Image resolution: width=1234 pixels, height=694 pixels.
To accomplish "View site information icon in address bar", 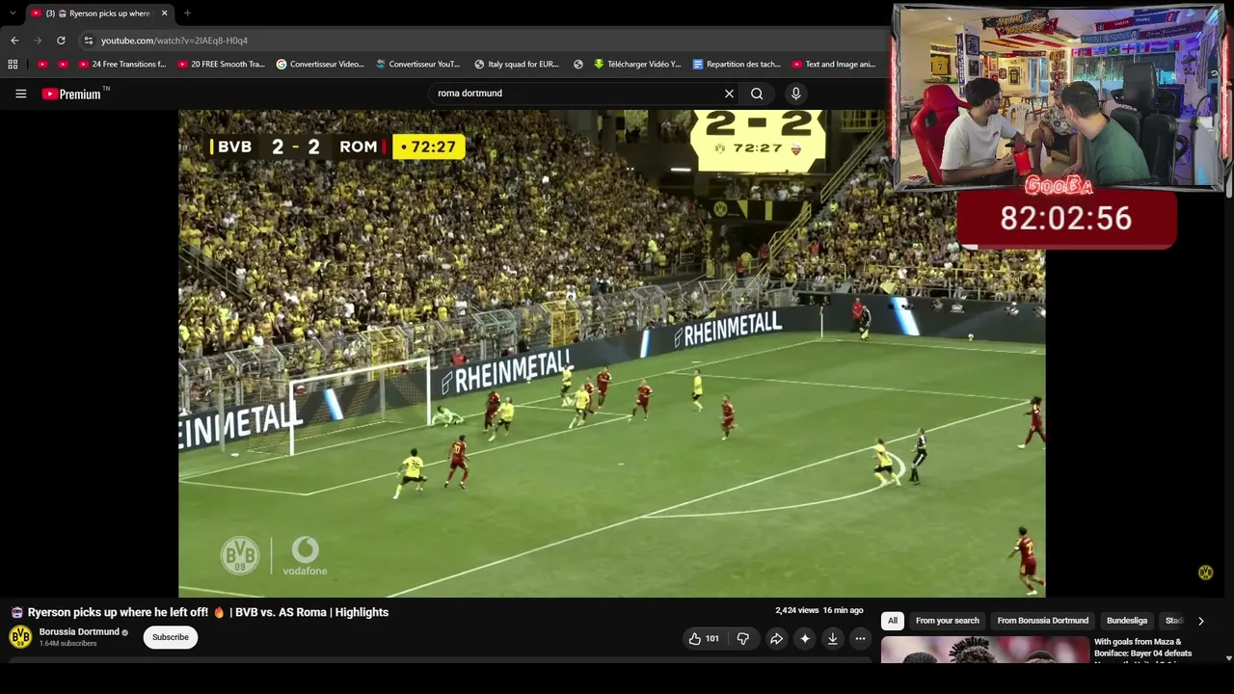I will tap(88, 40).
